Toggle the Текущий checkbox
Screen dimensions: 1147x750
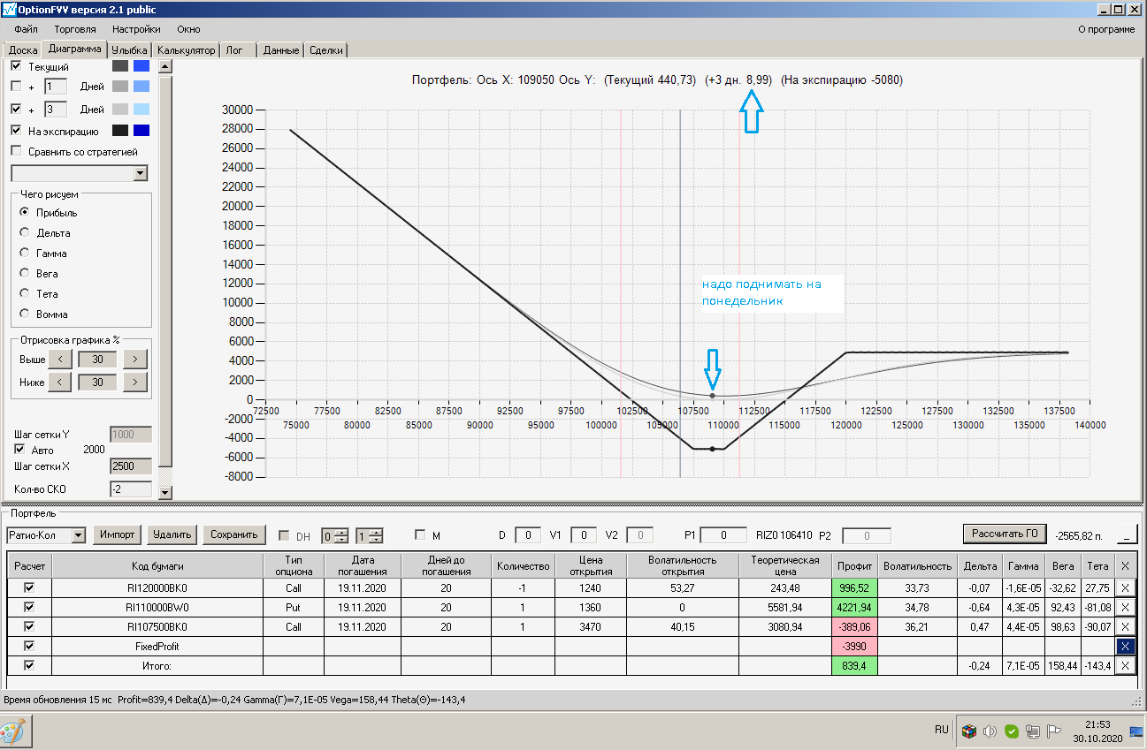click(16, 66)
